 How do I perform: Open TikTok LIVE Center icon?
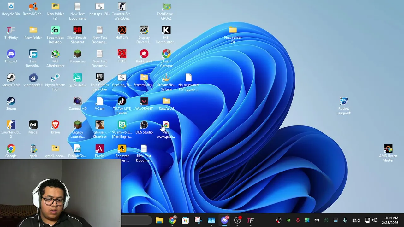point(122,106)
